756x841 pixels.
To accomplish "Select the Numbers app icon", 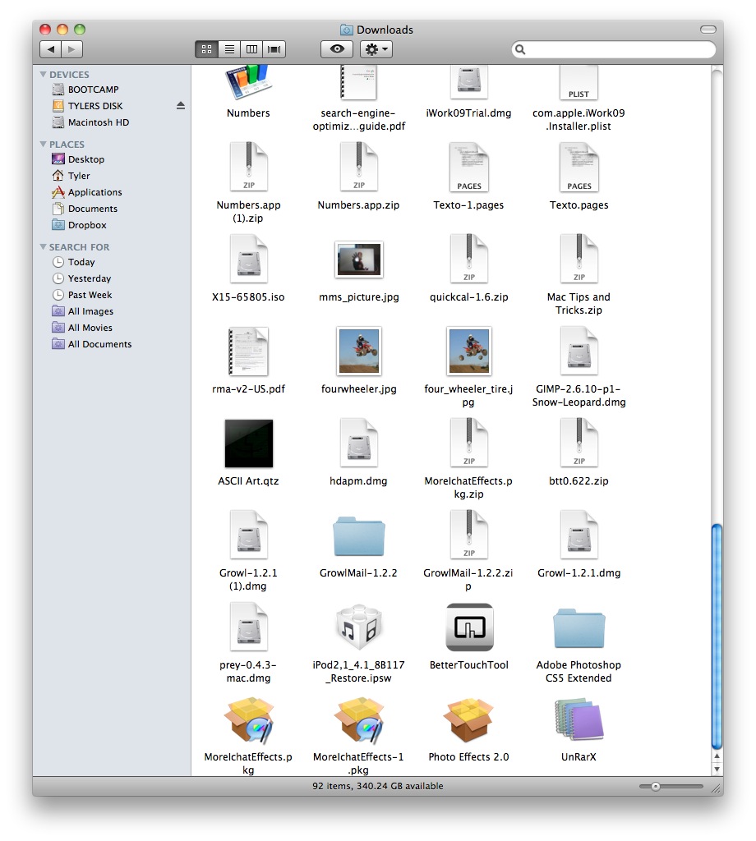I will (248, 82).
